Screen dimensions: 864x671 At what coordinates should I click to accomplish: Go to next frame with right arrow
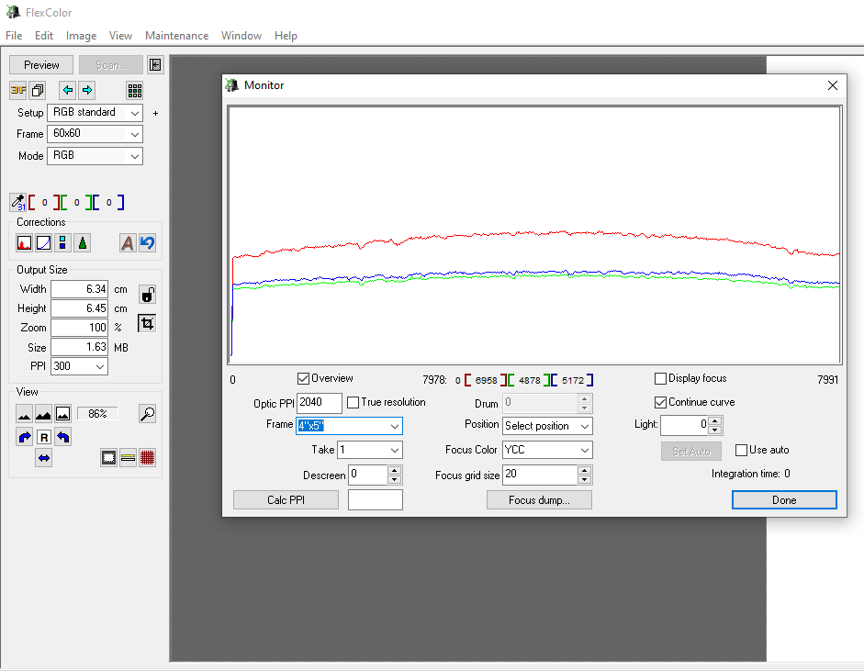click(x=87, y=90)
